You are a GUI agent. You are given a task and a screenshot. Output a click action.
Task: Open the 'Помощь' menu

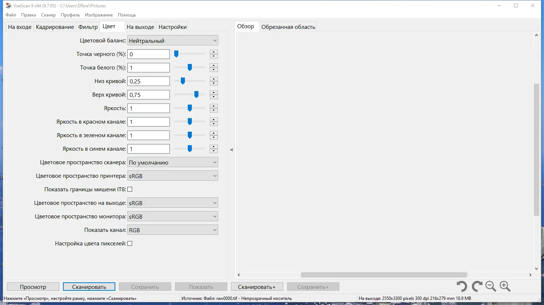pos(127,15)
